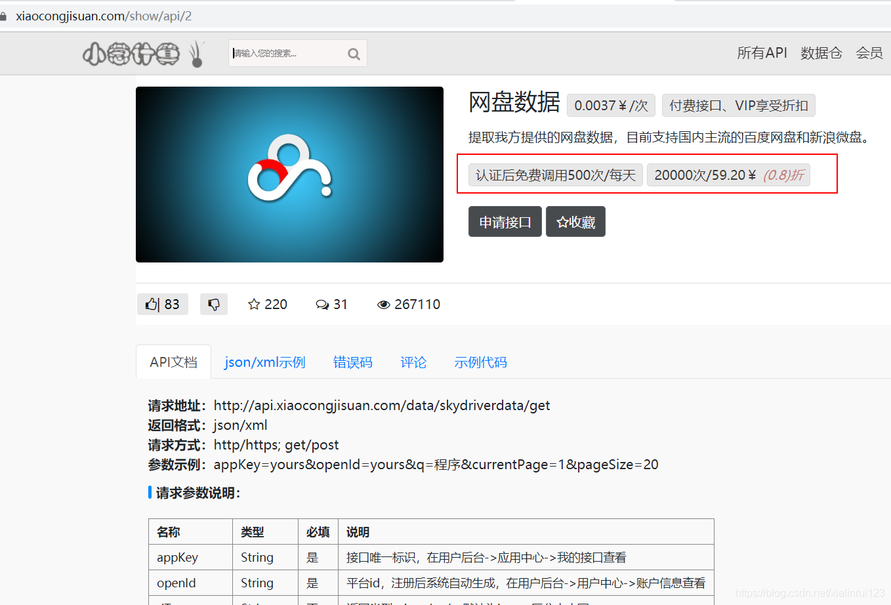Click the 20000次/59.20¥ package badge
The width and height of the screenshot is (891, 605).
pos(728,175)
